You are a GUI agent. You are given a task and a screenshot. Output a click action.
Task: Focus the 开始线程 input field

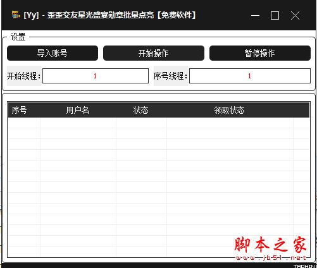pyautogui.click(x=96, y=76)
